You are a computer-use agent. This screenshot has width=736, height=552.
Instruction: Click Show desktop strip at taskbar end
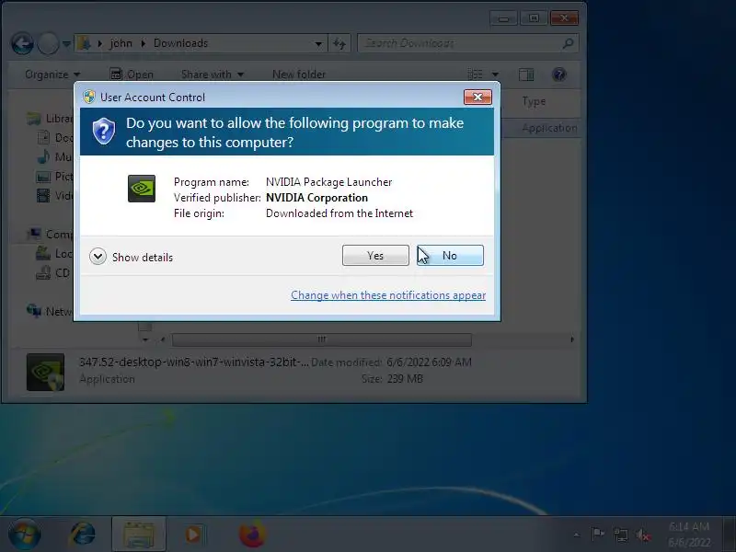(x=729, y=535)
